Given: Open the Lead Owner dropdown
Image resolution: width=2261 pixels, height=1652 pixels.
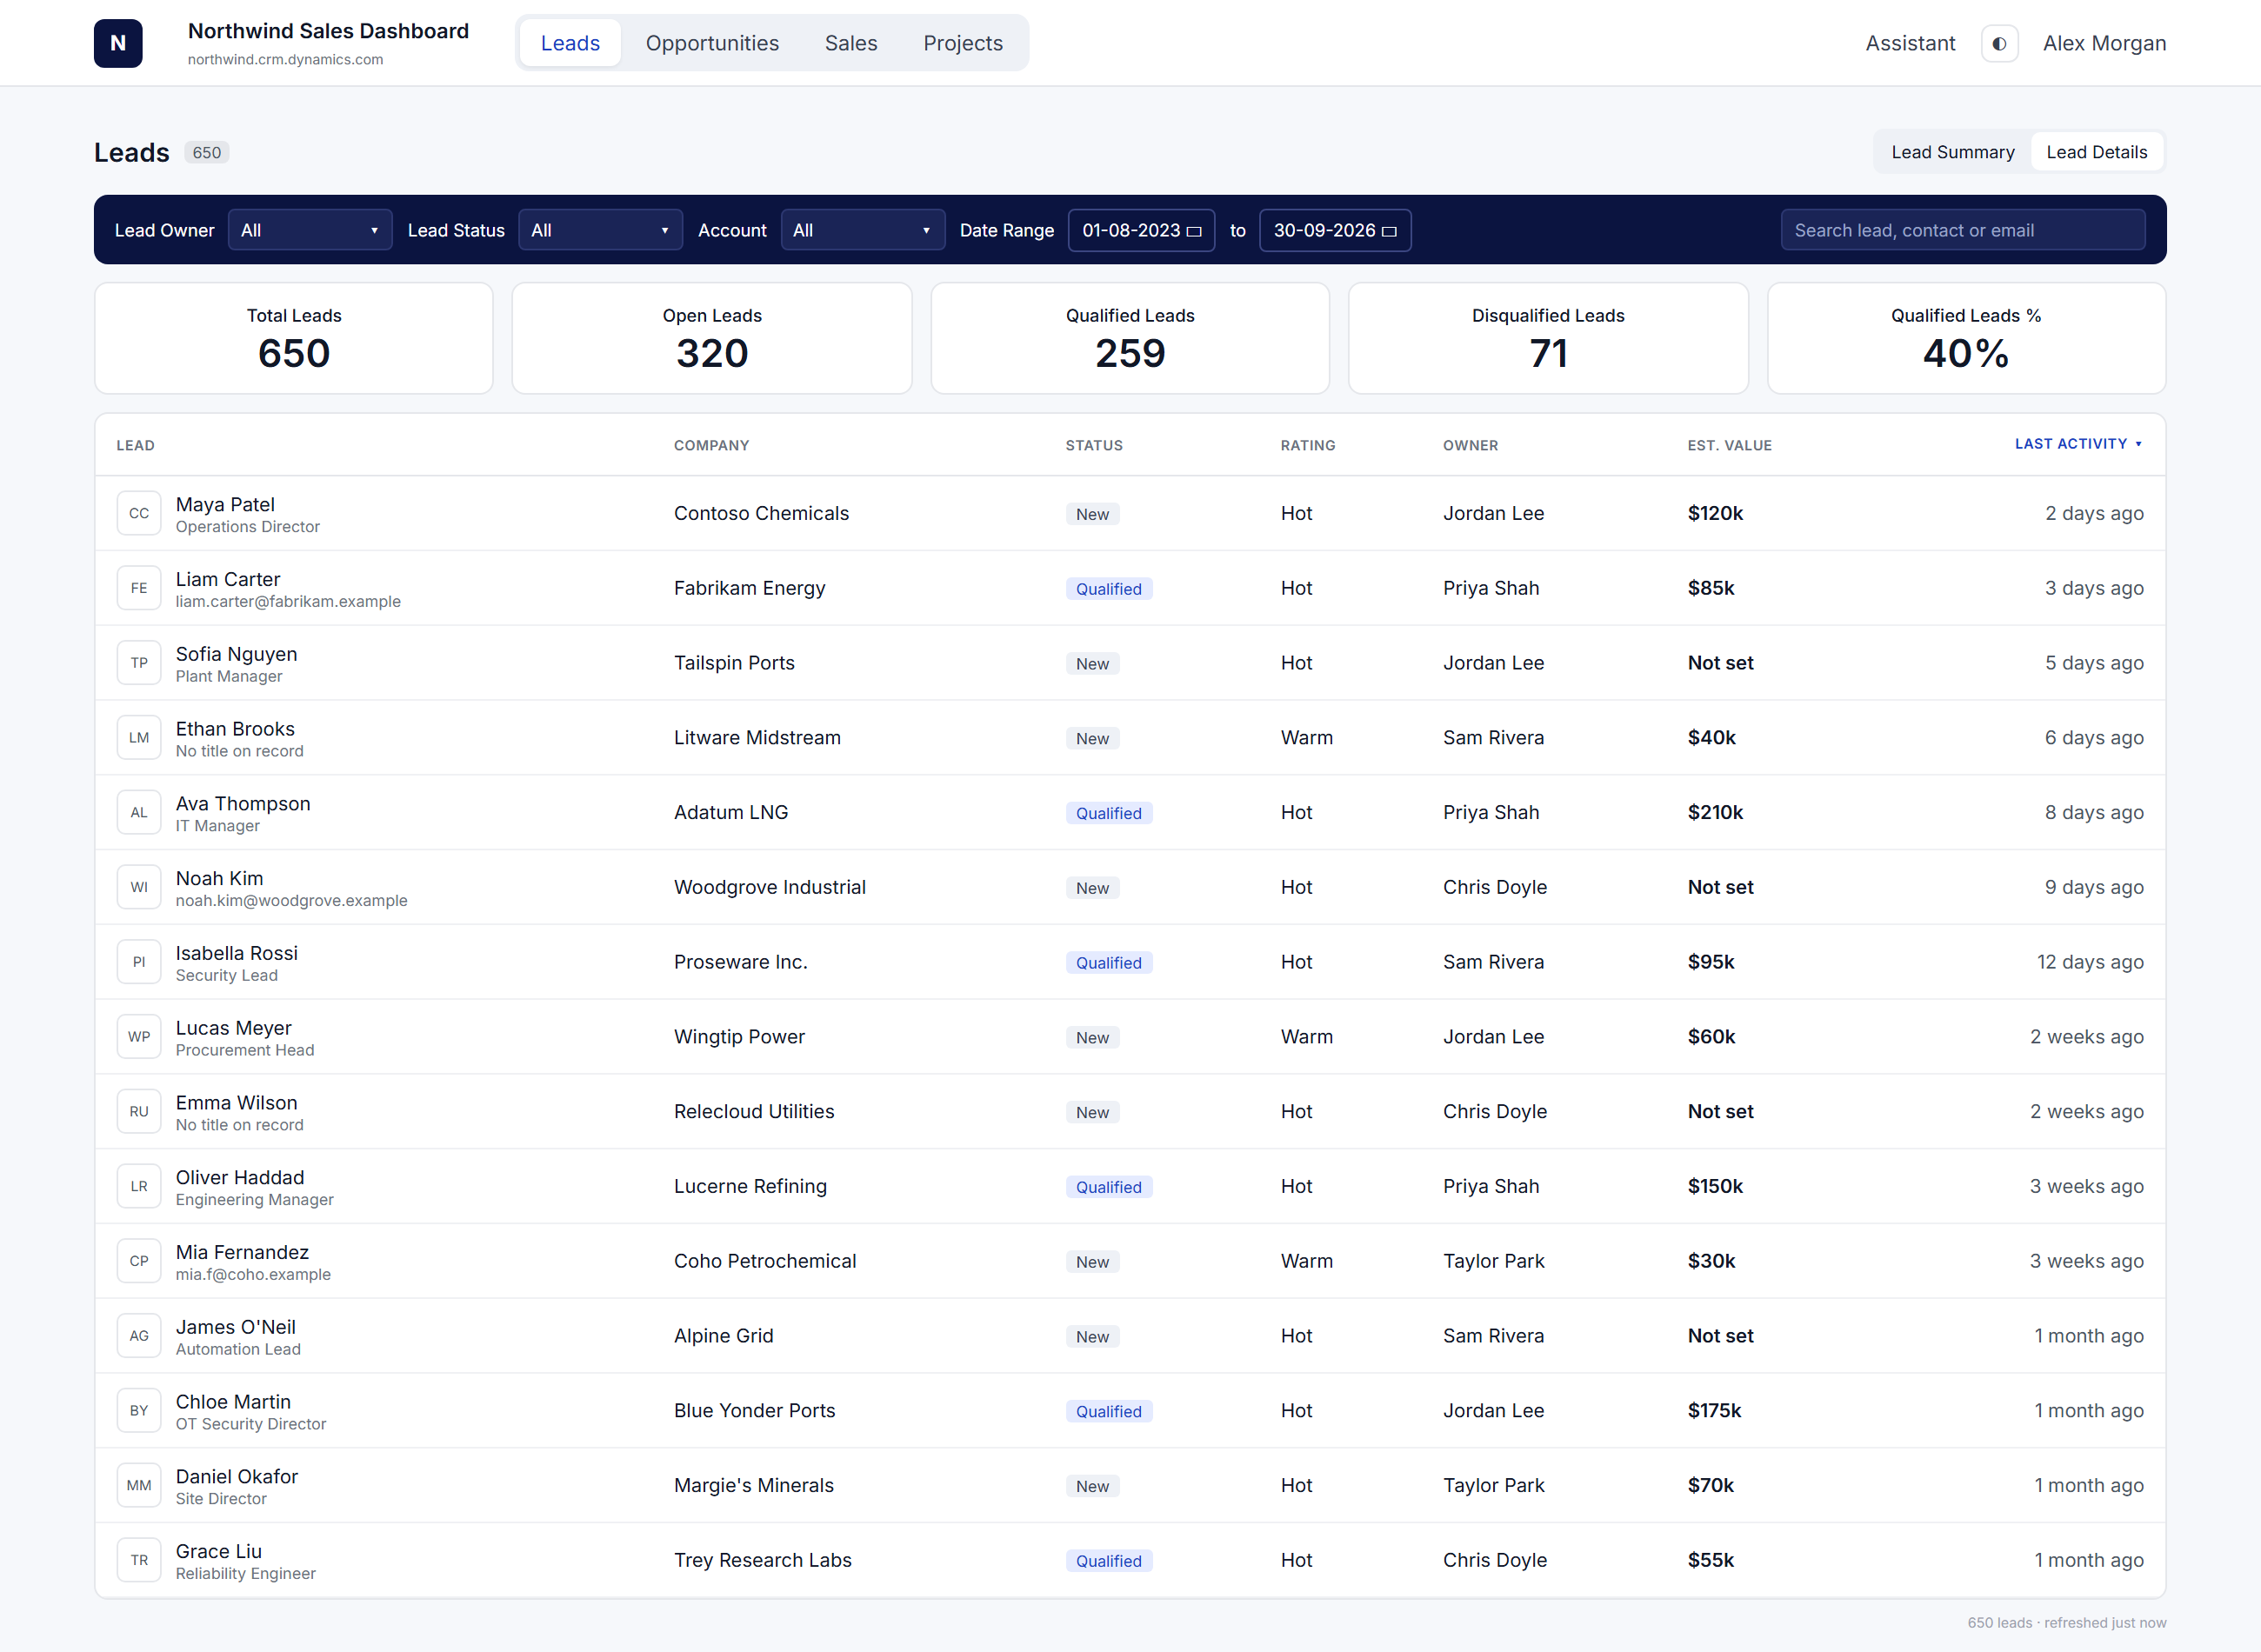Looking at the screenshot, I should [310, 230].
